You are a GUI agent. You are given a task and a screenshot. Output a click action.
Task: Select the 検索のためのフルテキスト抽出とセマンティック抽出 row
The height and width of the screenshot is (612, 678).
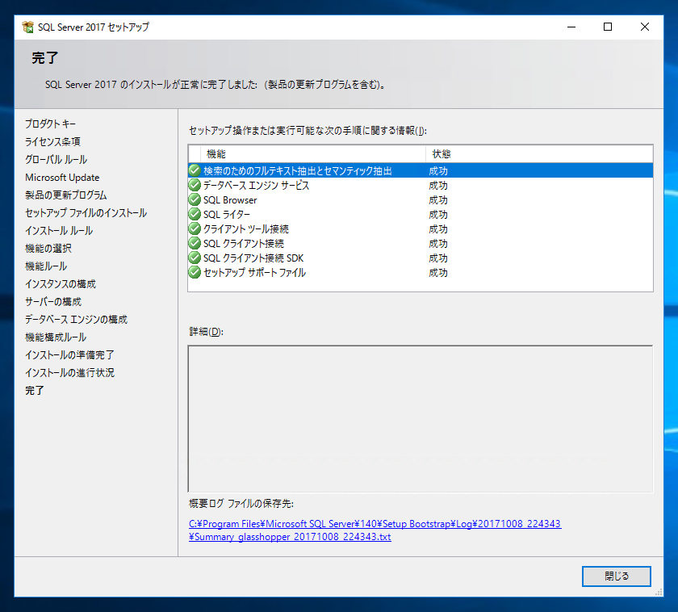pyautogui.click(x=421, y=171)
